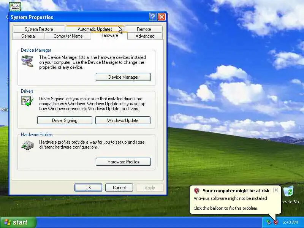Open the Start menu
The height and width of the screenshot is (228, 304).
click(18, 222)
